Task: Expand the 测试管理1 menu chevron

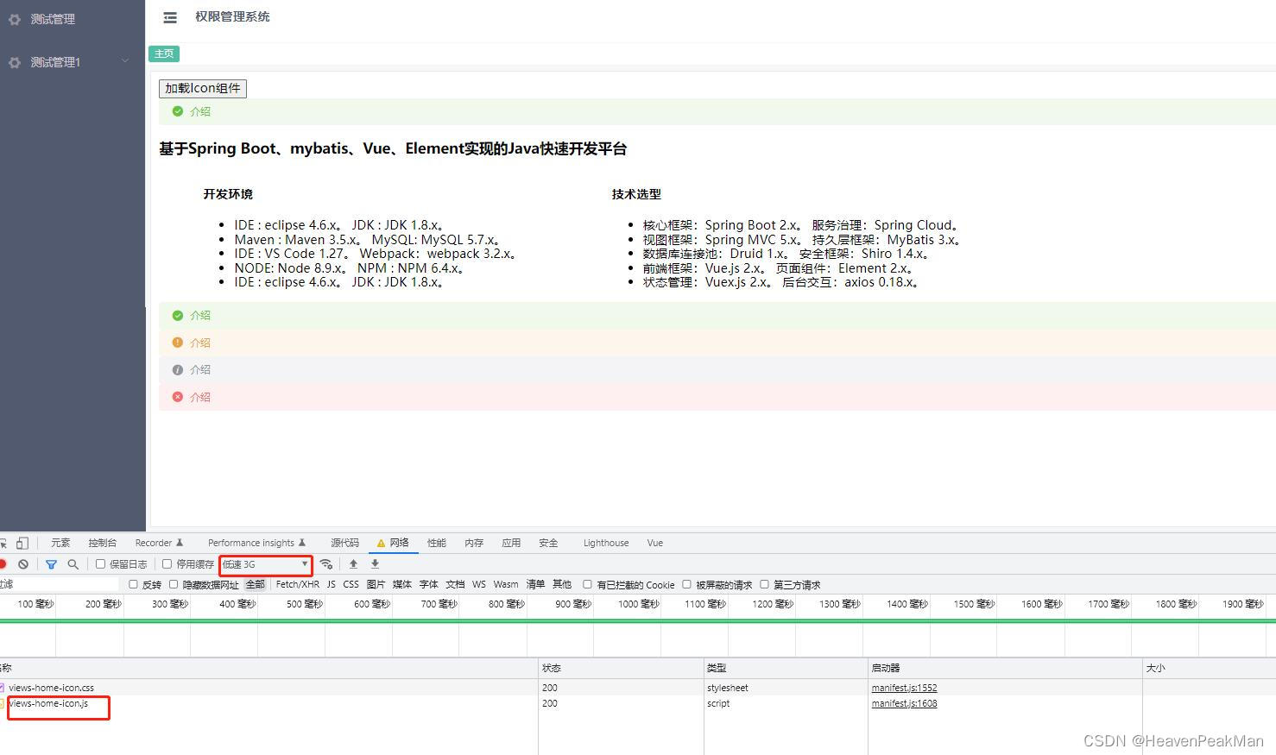Action: [125, 61]
